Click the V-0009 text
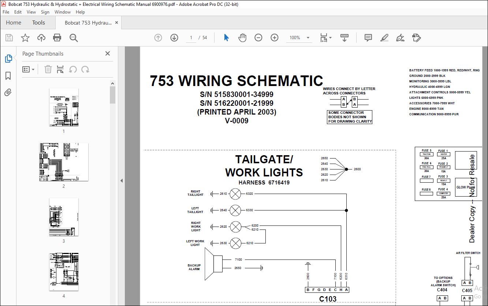Screen dimensions: 488x306 point(236,121)
